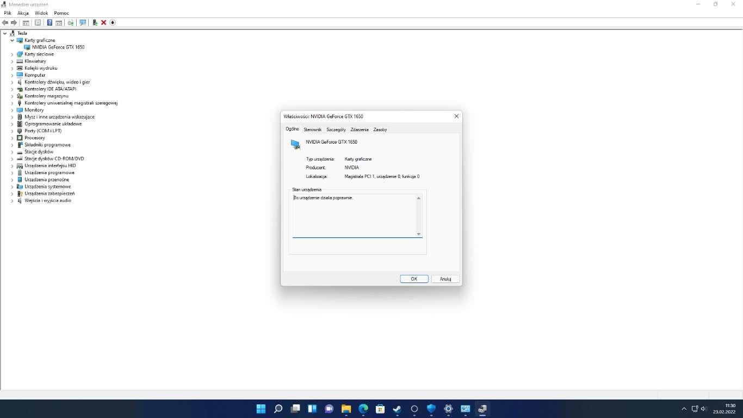Switch to the Zdarzenia tab

(360, 130)
